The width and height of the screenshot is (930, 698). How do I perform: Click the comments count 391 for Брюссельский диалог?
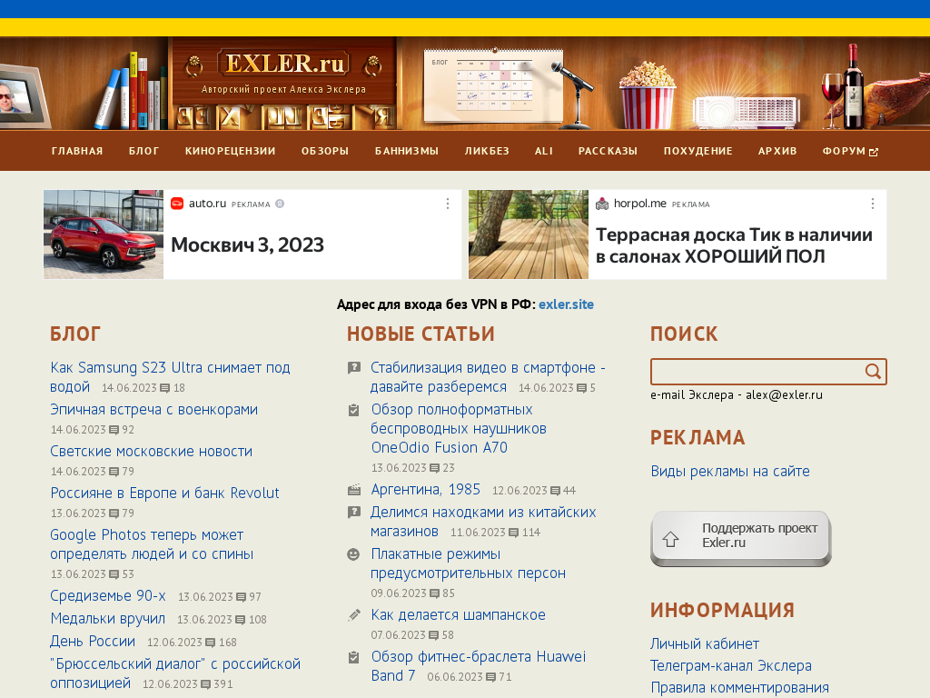216,684
